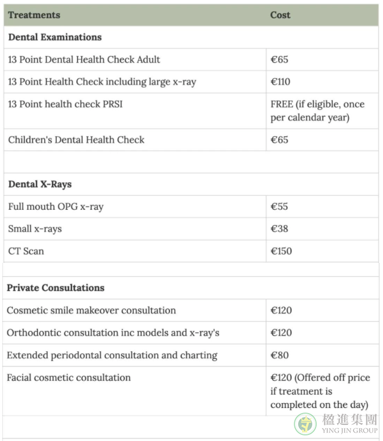383x441 pixels.
Task: Click the Treatments column header
Action: [x=34, y=15]
